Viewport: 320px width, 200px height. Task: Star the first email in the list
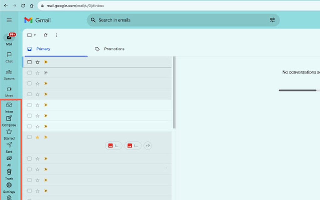37,62
